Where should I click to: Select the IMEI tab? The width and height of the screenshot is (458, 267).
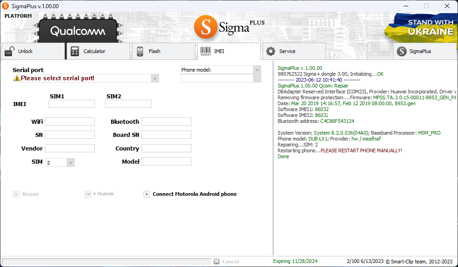point(229,51)
